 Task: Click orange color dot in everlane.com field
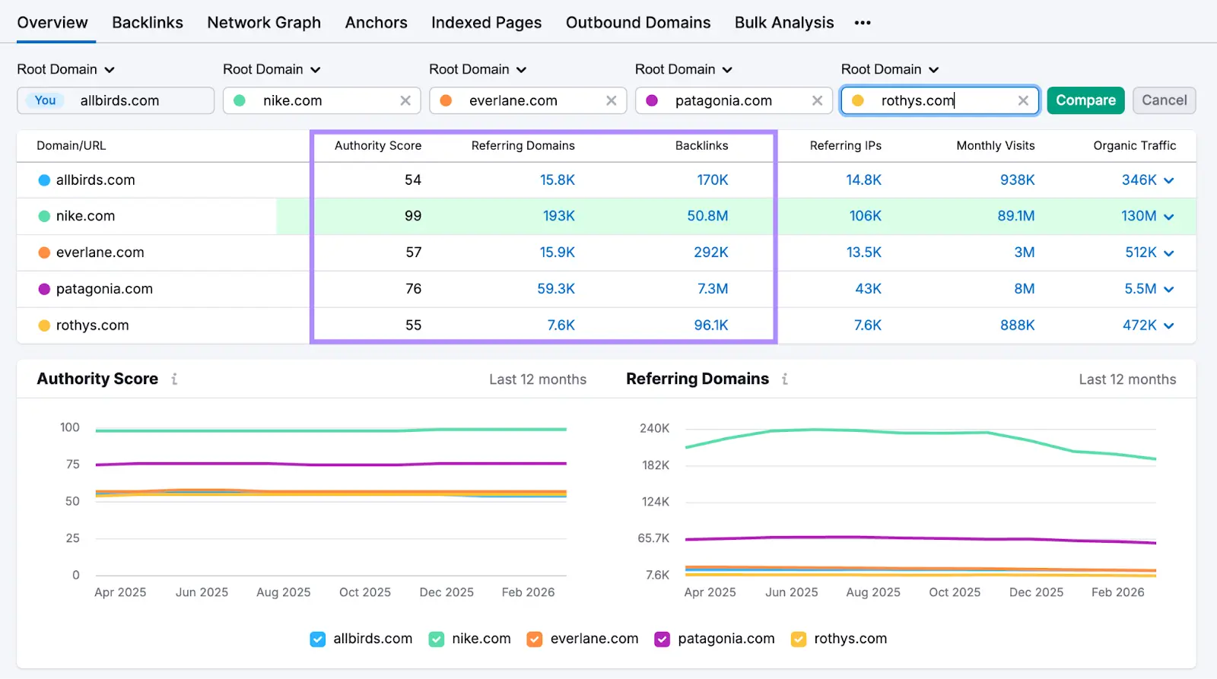click(x=446, y=100)
